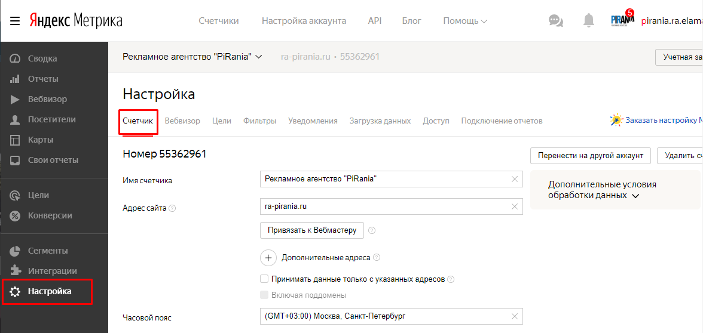The image size is (703, 333).
Task: Open the notifications bell
Action: tap(589, 21)
